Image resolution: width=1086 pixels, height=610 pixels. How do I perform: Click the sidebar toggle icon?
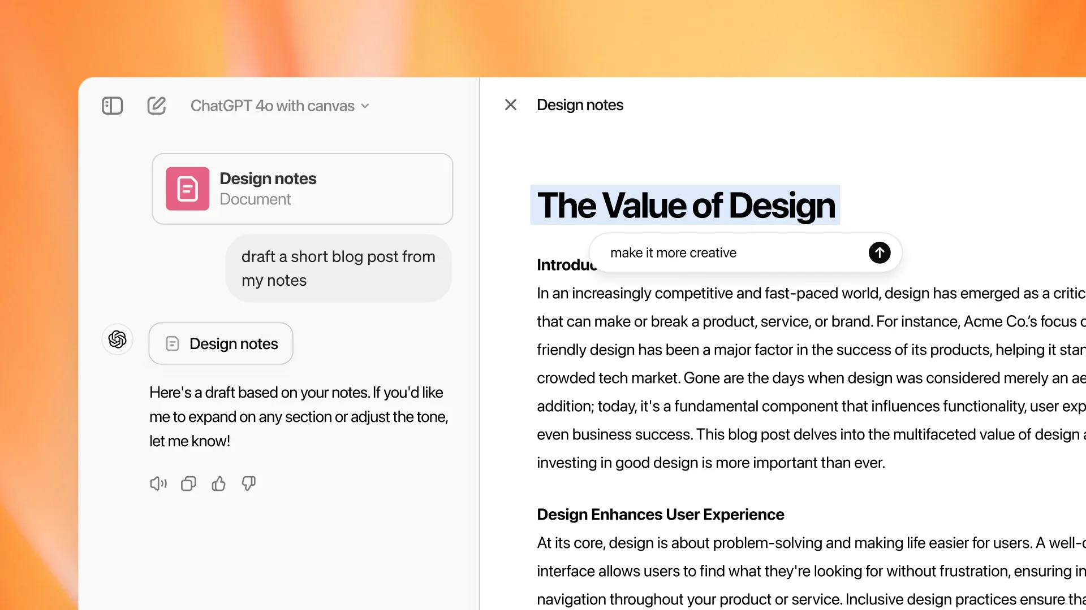113,105
